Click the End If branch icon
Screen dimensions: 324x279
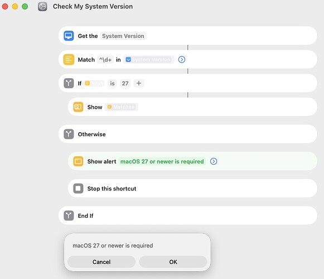click(x=69, y=216)
